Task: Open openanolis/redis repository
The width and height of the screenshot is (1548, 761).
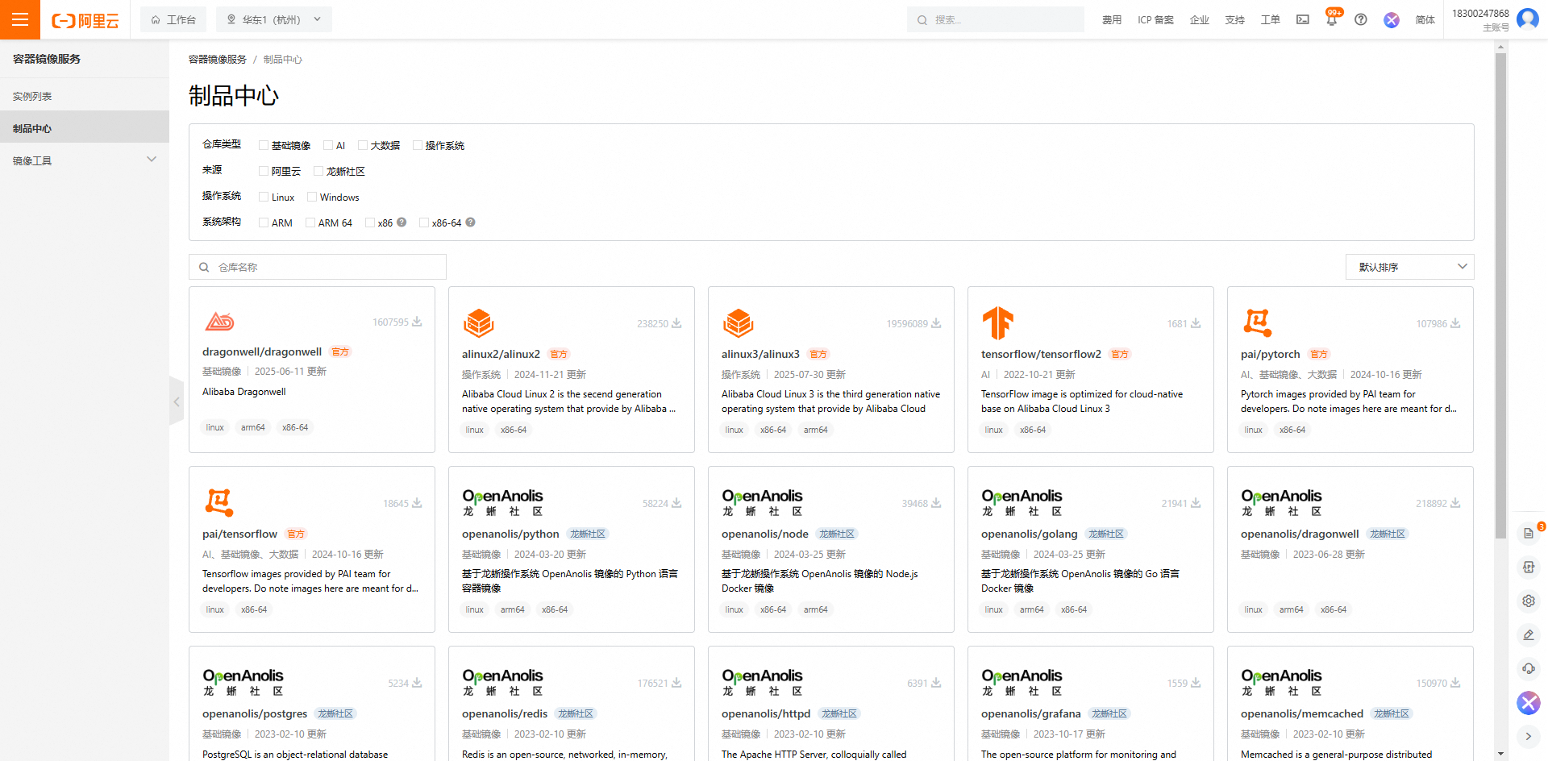Action: point(505,713)
